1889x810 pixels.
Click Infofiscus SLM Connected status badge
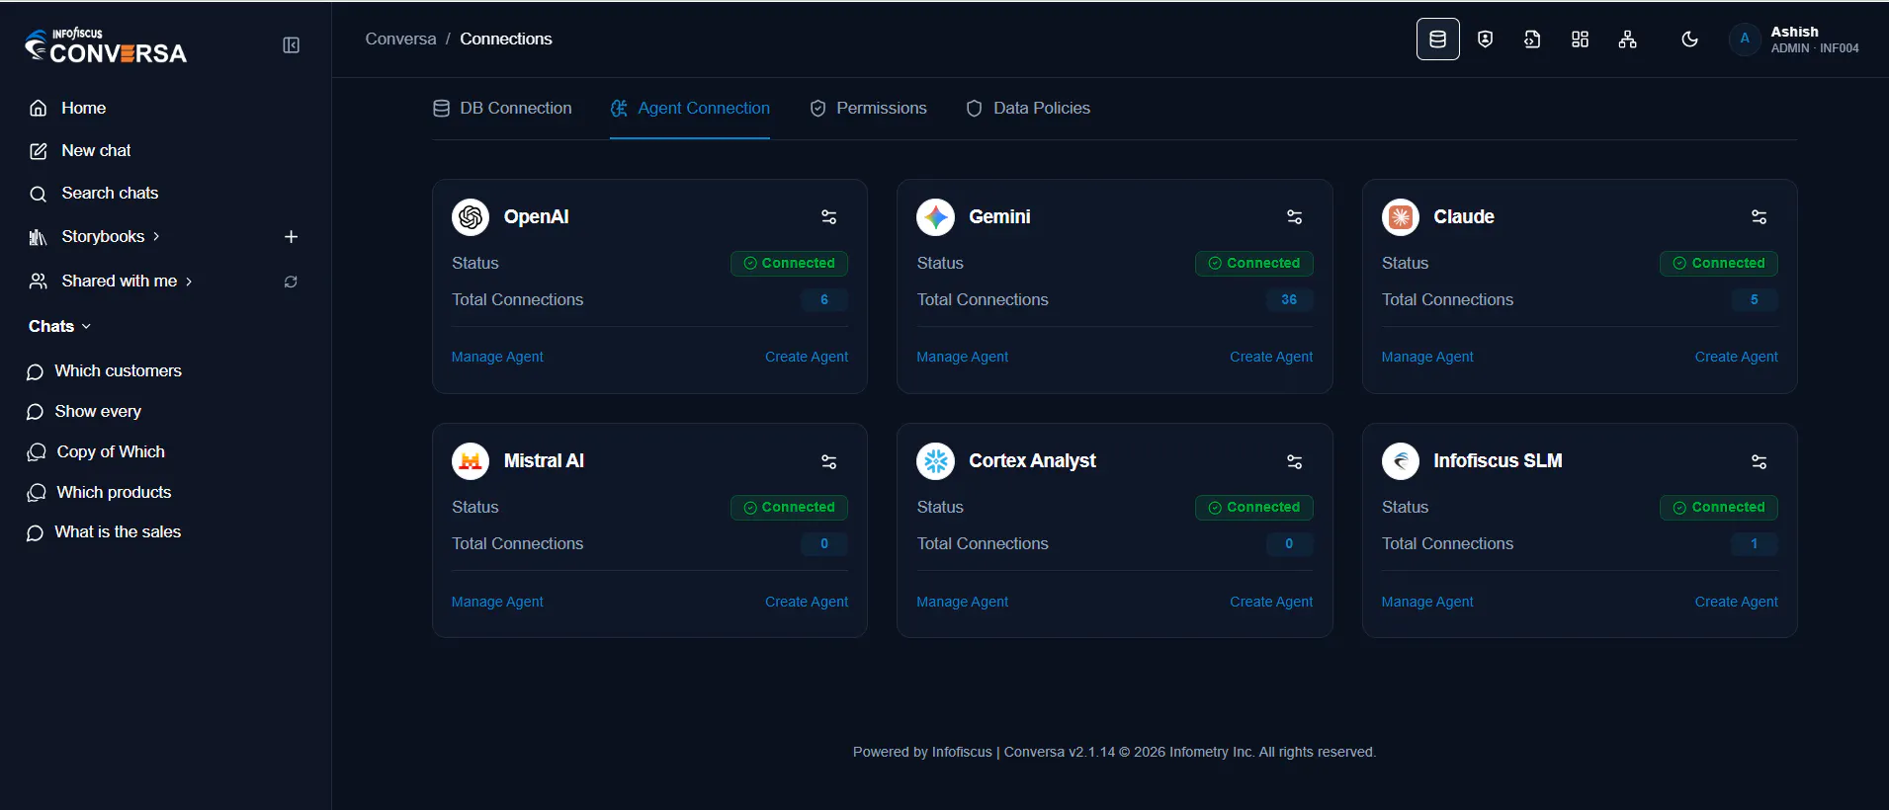[x=1719, y=508]
